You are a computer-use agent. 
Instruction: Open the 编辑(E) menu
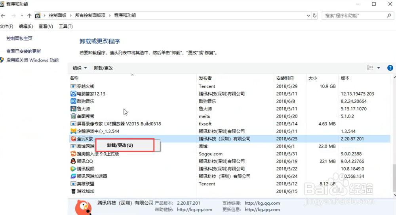point(26,26)
